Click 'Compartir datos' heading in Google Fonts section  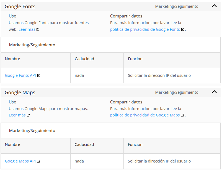click(x=126, y=16)
